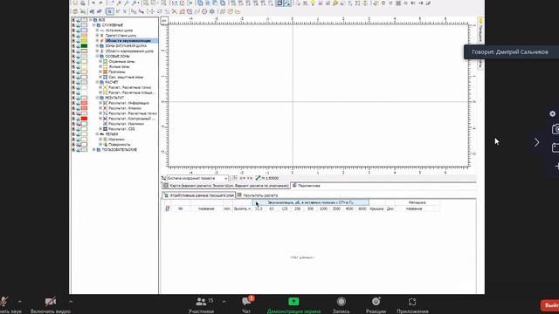559x314 pixels.
Task: Open Zoom Реакции reactions icon
Action: (x=376, y=302)
